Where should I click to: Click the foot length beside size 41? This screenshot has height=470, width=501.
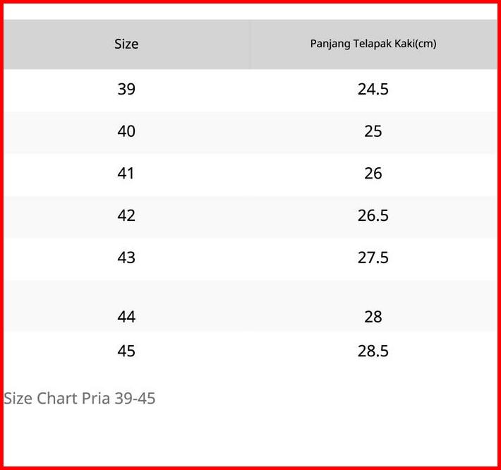tap(373, 174)
